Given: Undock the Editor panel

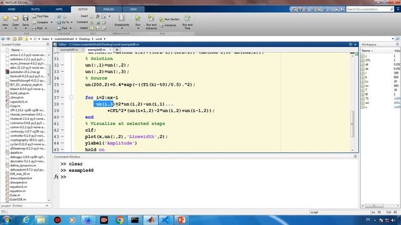Looking at the screenshot, I should (x=350, y=44).
